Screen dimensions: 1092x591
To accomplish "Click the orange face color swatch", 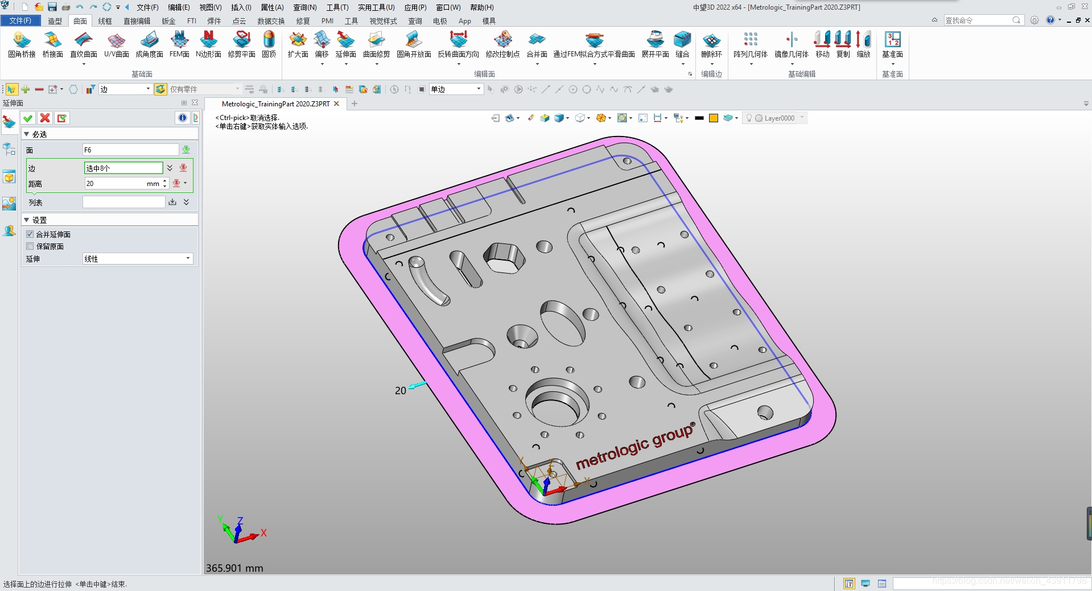I will click(x=714, y=118).
